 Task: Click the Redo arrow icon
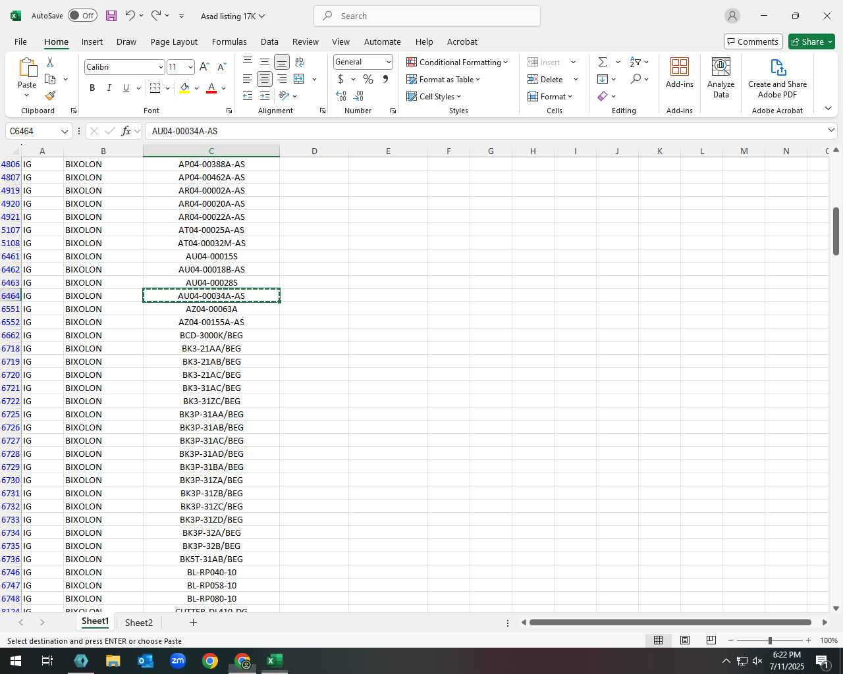pyautogui.click(x=156, y=15)
